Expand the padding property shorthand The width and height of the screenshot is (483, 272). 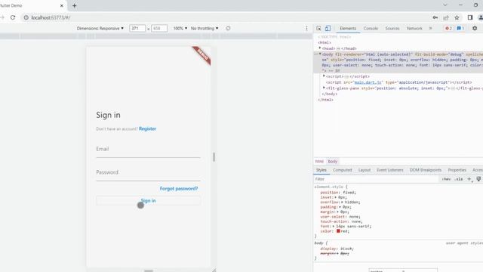[340, 207]
